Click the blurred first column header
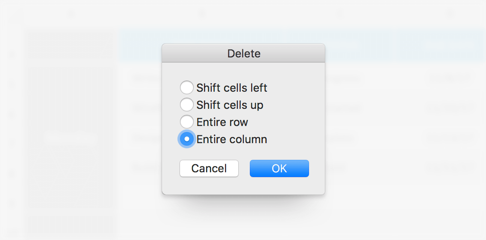Viewport: 486px width, 240px height. point(71,14)
